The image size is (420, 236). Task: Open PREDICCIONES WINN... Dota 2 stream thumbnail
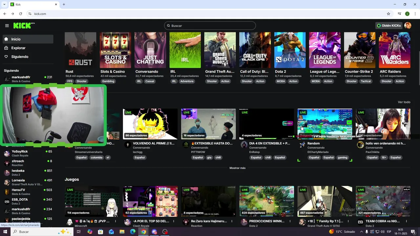pos(266,201)
